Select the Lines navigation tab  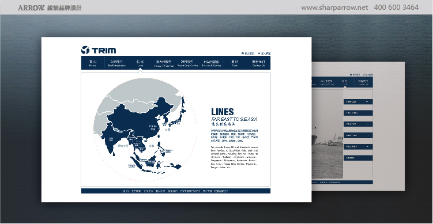point(140,63)
